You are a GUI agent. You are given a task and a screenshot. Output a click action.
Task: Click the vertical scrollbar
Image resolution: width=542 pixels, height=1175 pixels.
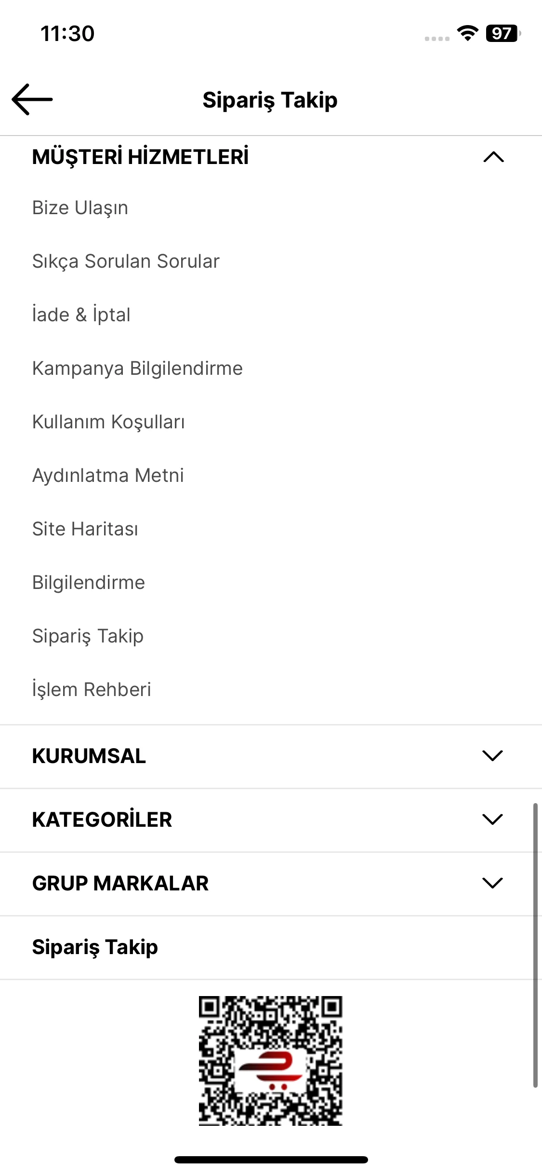coord(535,945)
